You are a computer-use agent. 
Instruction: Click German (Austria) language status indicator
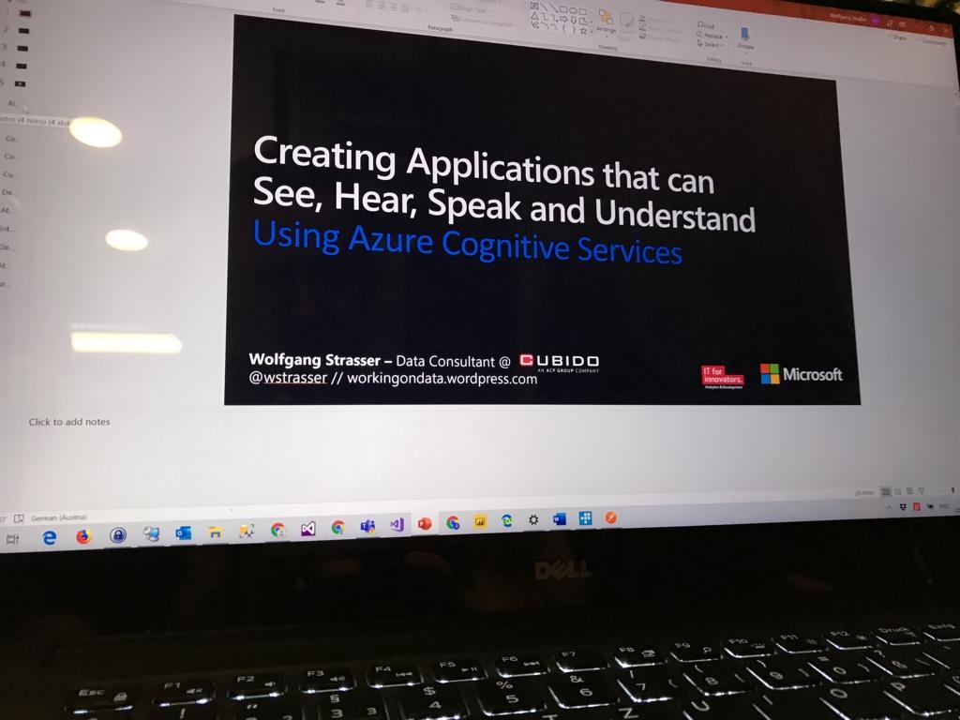59,517
